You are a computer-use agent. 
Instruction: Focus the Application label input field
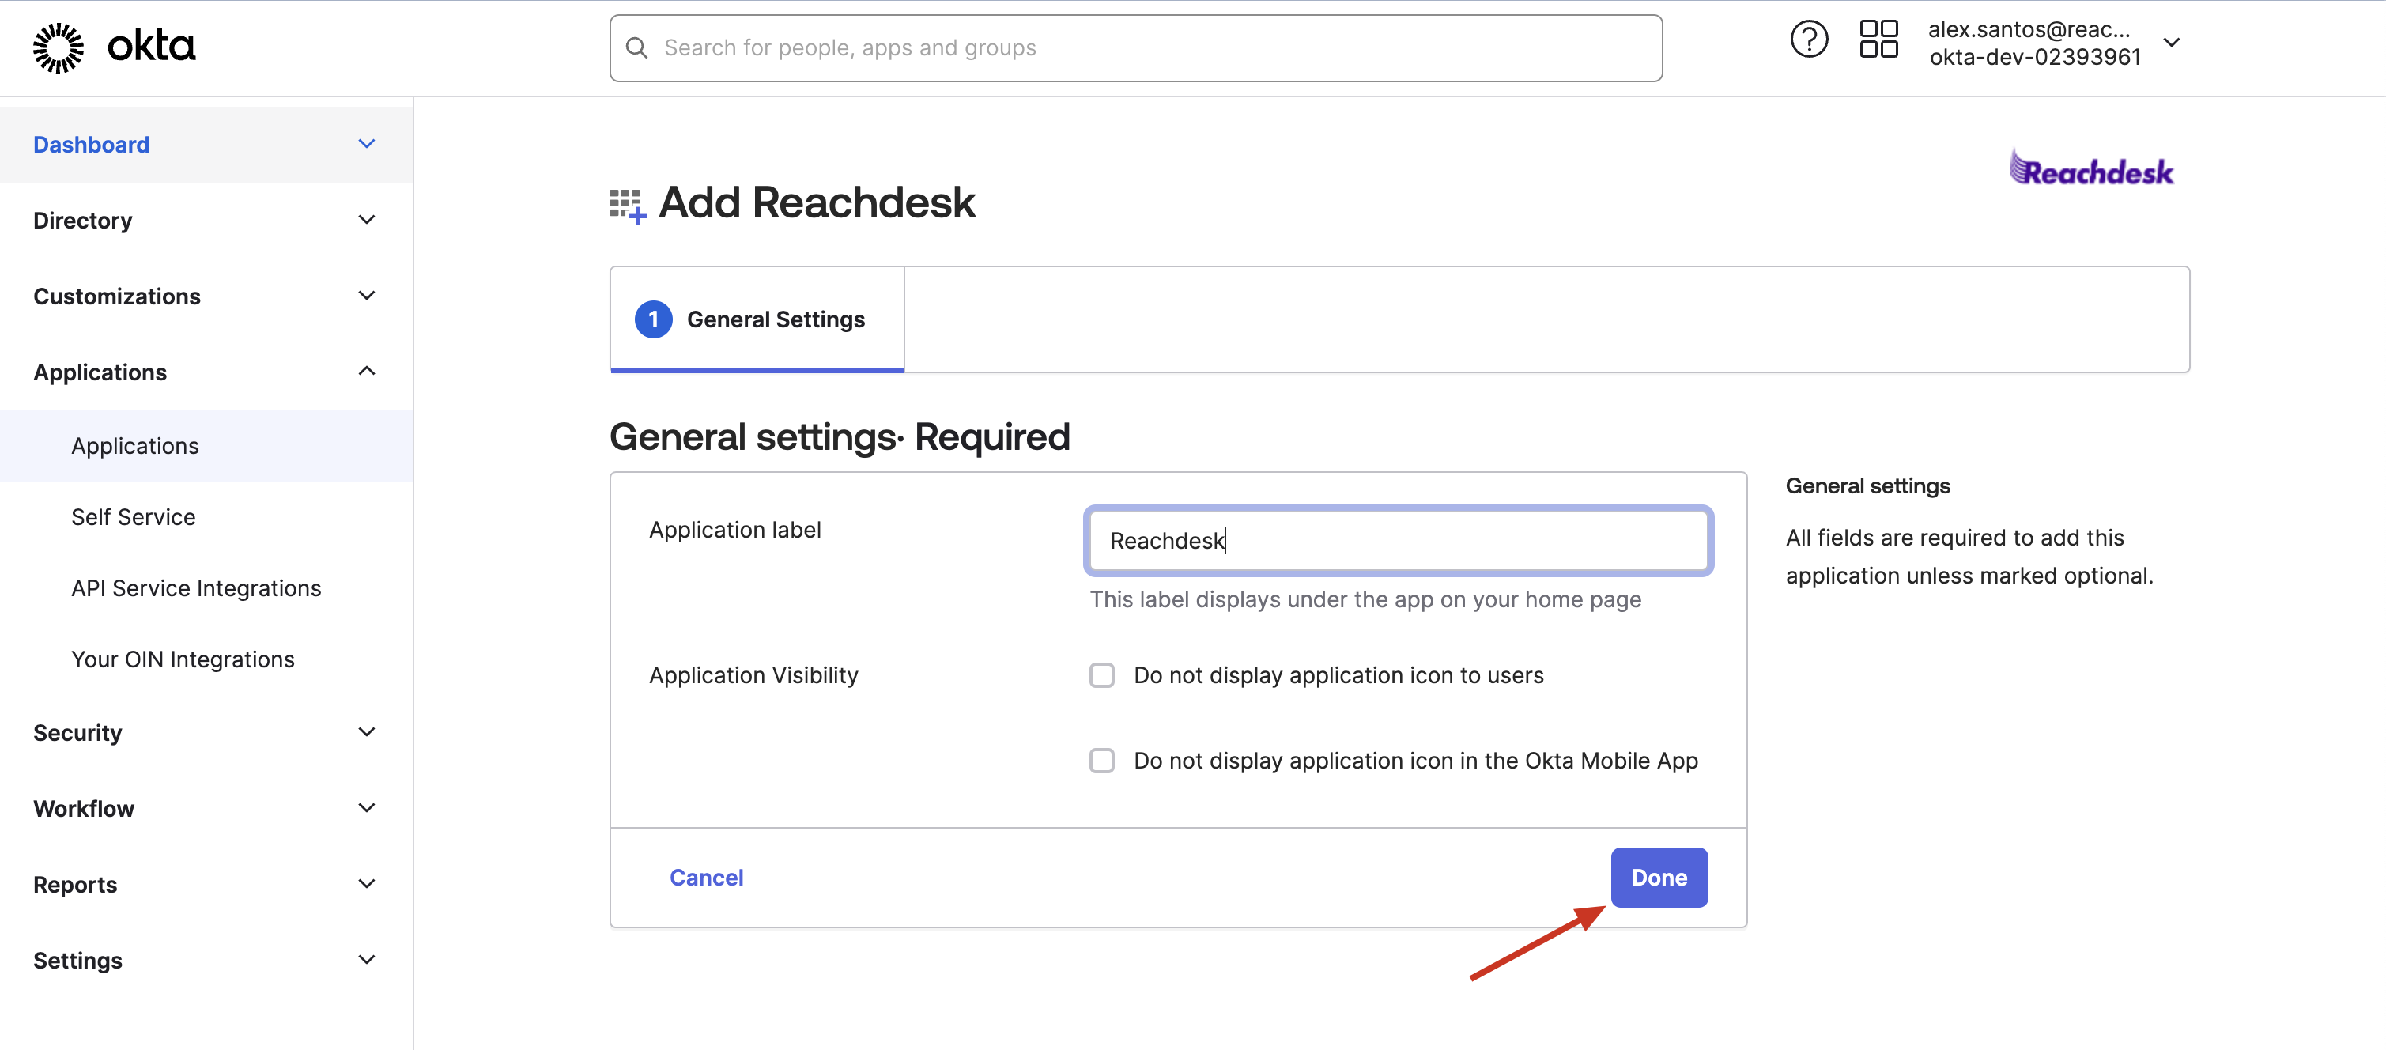pos(1398,541)
